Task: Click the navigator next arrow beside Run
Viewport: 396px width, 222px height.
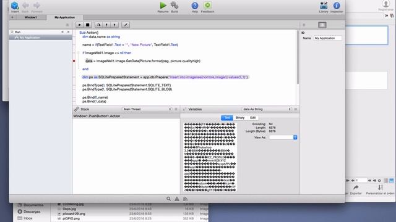Action: (x=68, y=32)
